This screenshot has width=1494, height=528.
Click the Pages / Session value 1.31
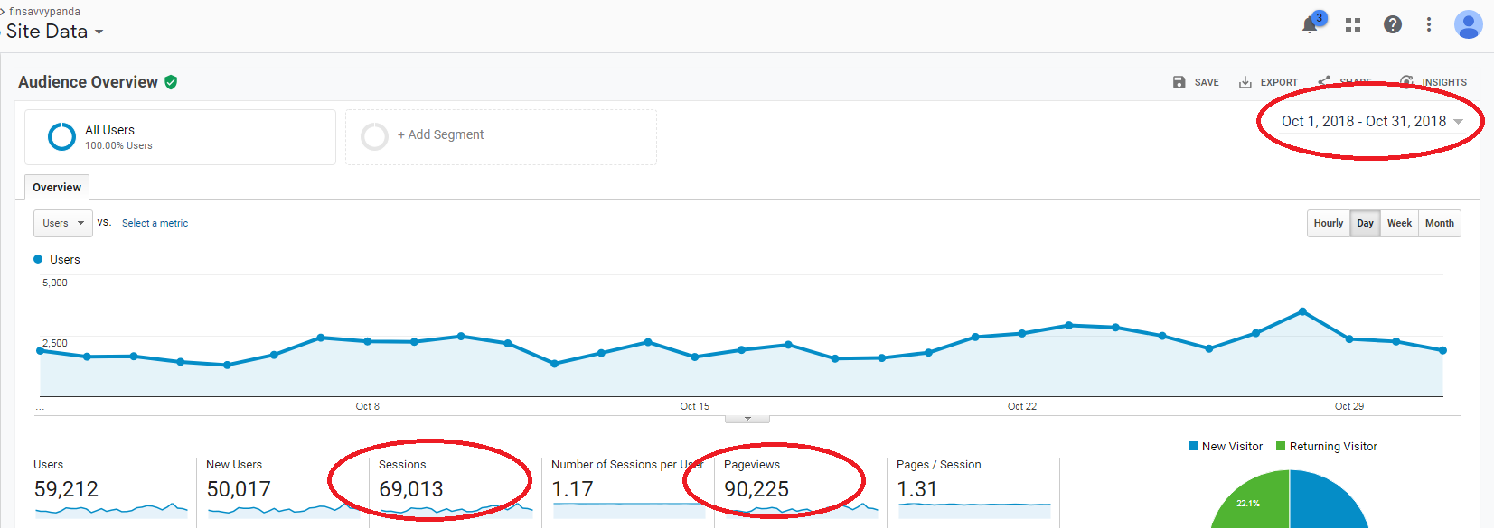click(x=917, y=489)
